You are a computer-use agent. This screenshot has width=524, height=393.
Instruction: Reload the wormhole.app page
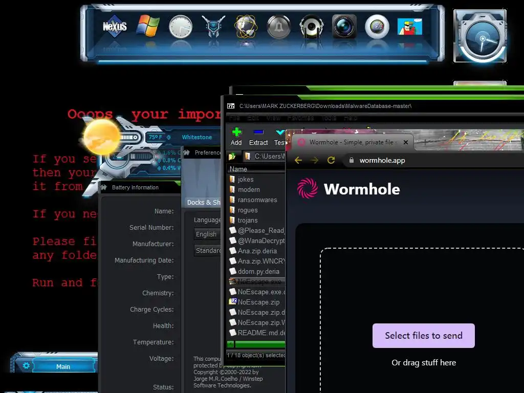331,160
